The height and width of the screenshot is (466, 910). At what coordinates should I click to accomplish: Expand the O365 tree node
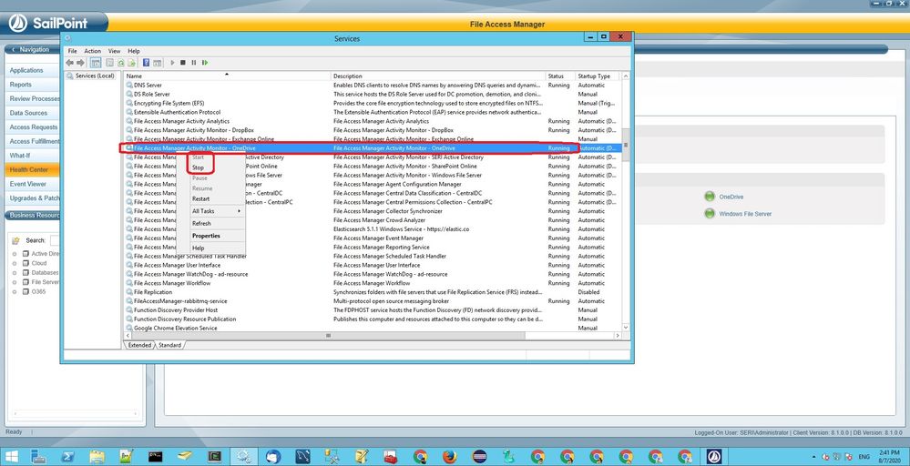coord(15,291)
